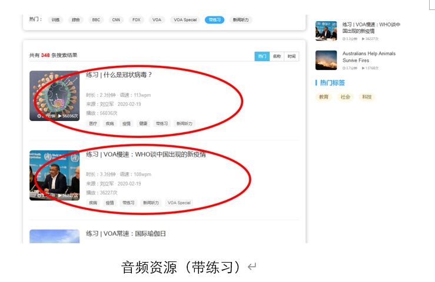Sort results by 时间 tab
435x282 pixels.
click(x=291, y=56)
